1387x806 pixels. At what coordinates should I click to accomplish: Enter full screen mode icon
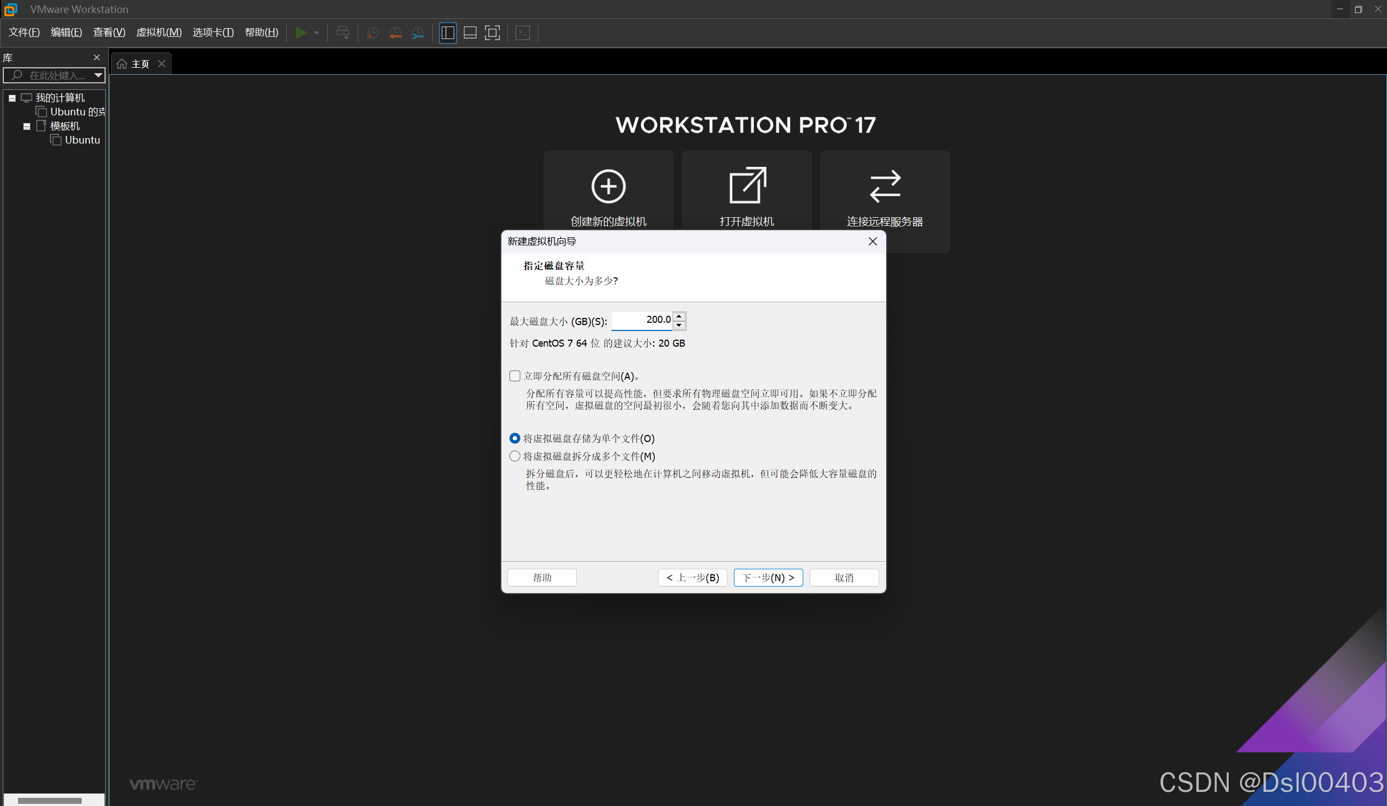point(492,33)
